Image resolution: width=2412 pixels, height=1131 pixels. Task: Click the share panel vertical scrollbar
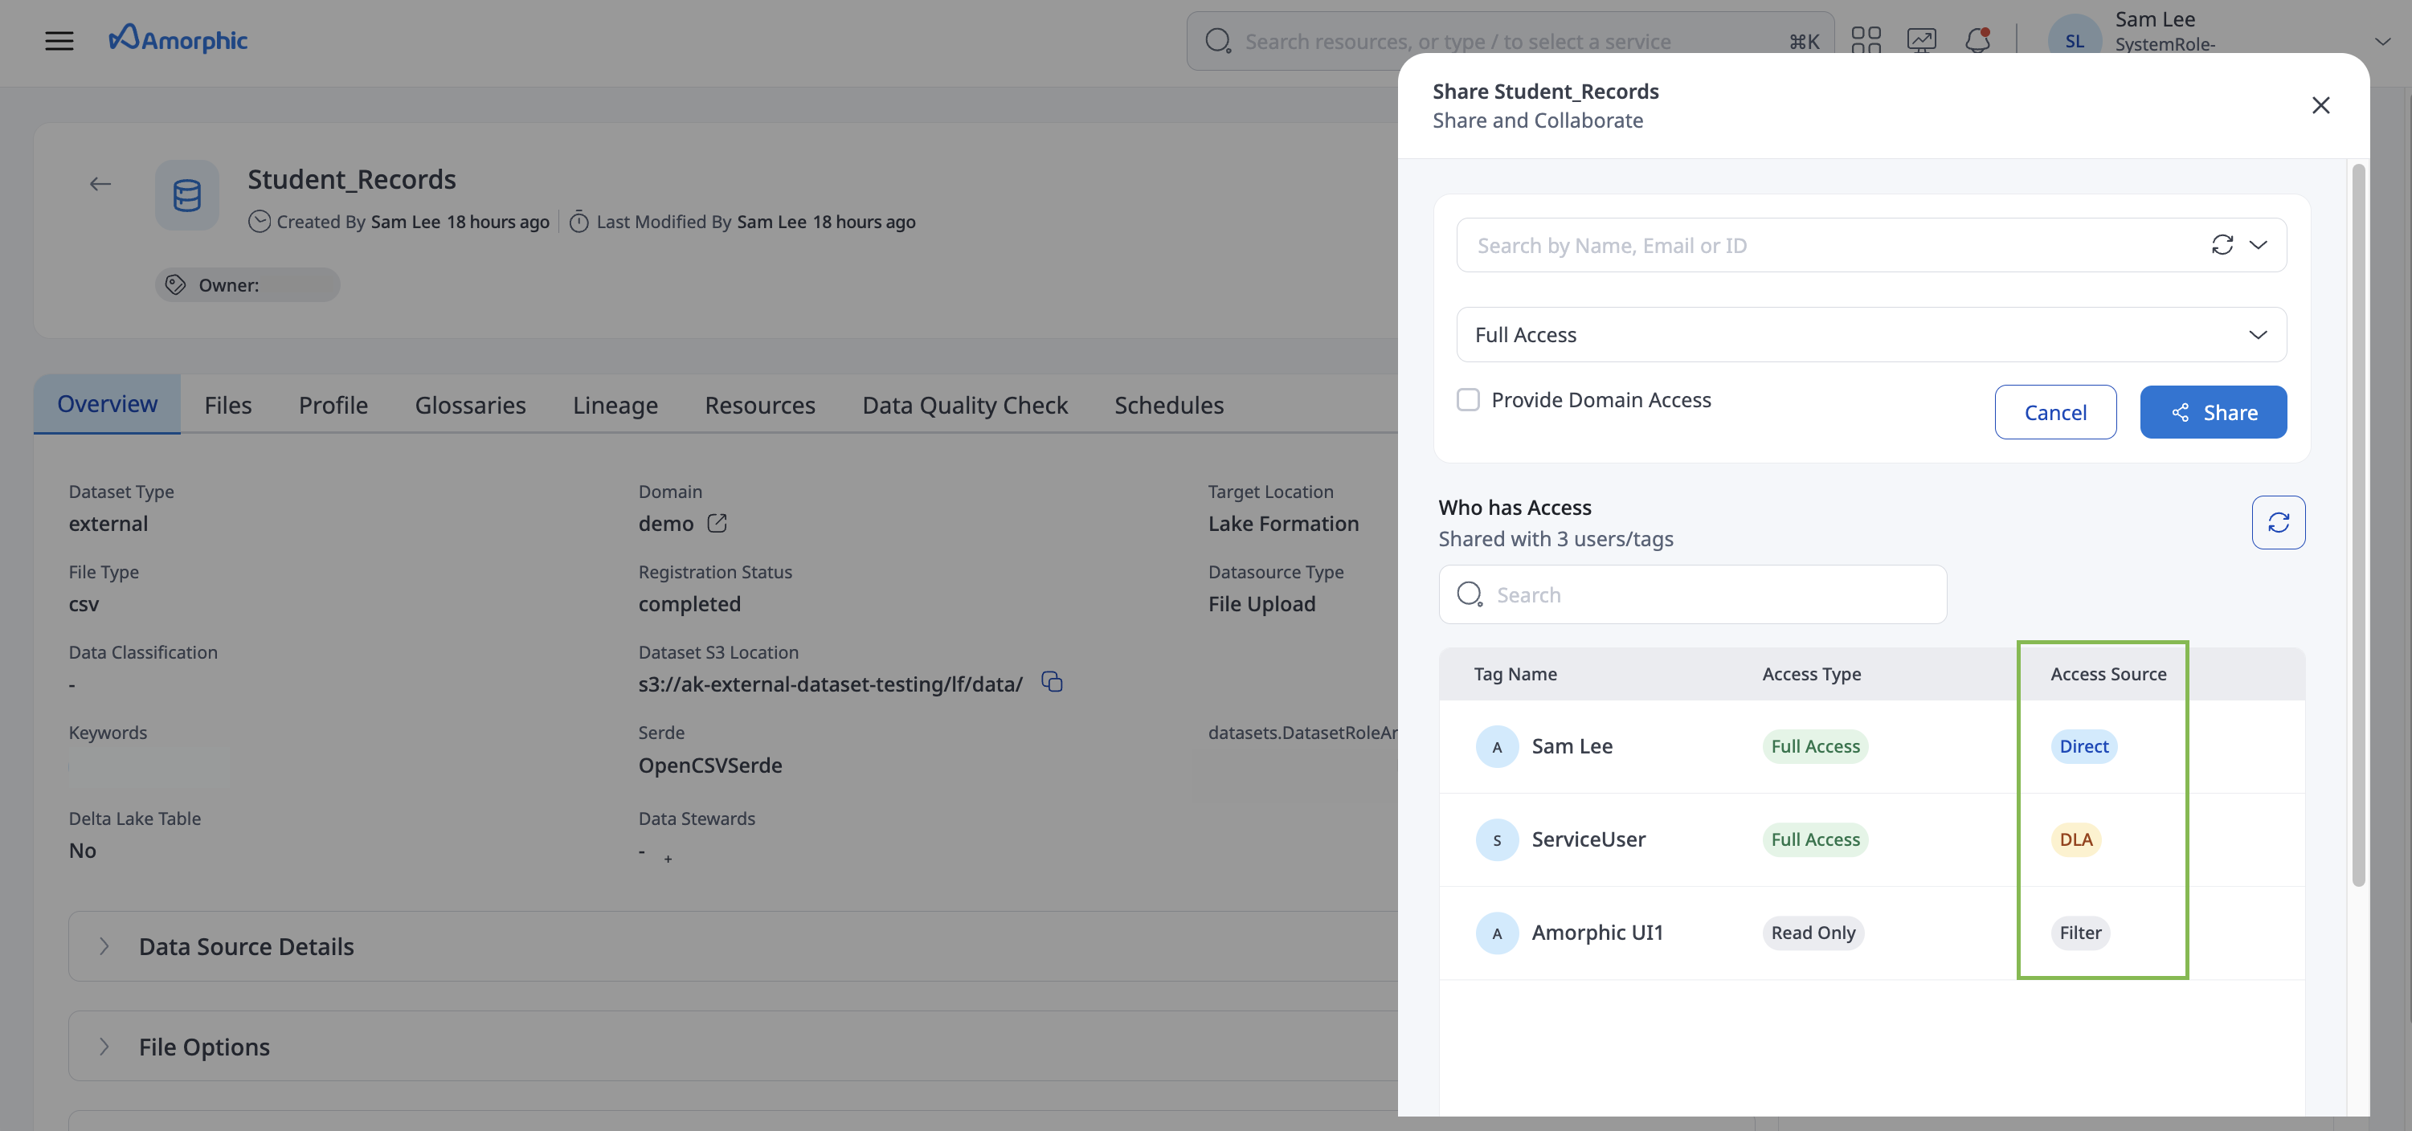point(2357,525)
